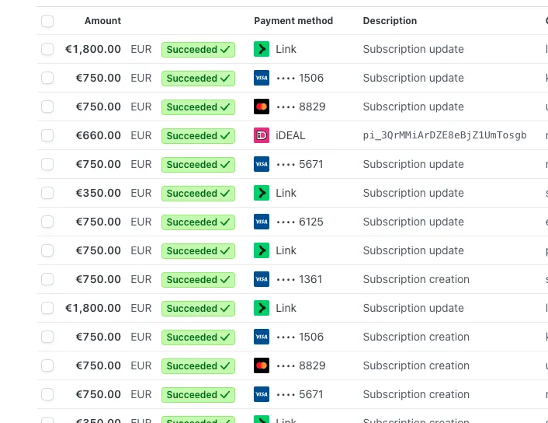Toggle the select-all checkbox in table header
Screen dimensions: 548x423
[47, 21]
